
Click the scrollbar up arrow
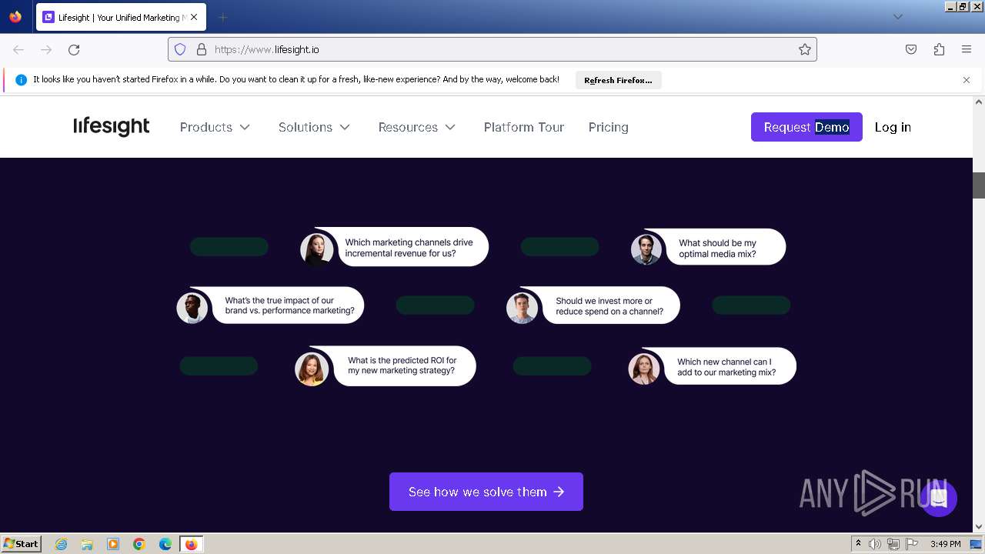coord(979,102)
